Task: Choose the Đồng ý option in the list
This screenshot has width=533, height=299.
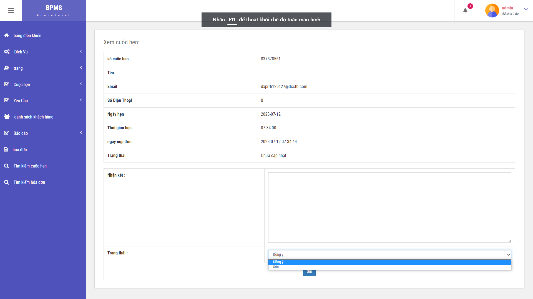Action: tap(389, 262)
